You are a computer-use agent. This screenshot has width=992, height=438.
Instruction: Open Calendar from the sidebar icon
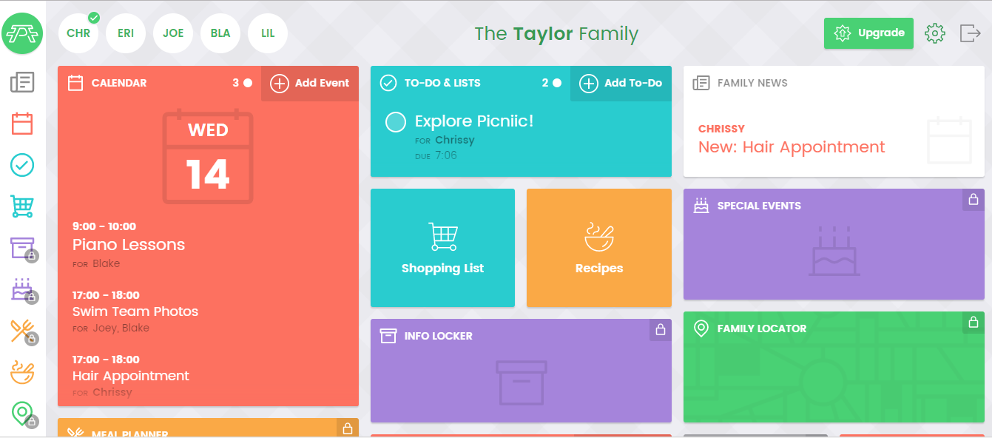click(22, 124)
